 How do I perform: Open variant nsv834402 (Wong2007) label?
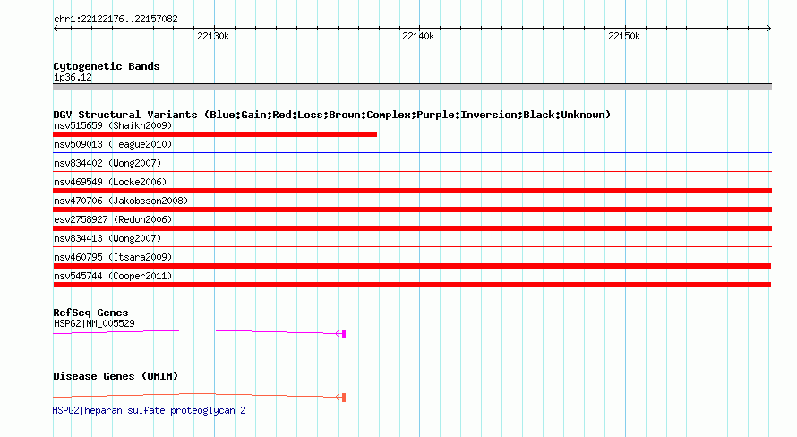(107, 163)
